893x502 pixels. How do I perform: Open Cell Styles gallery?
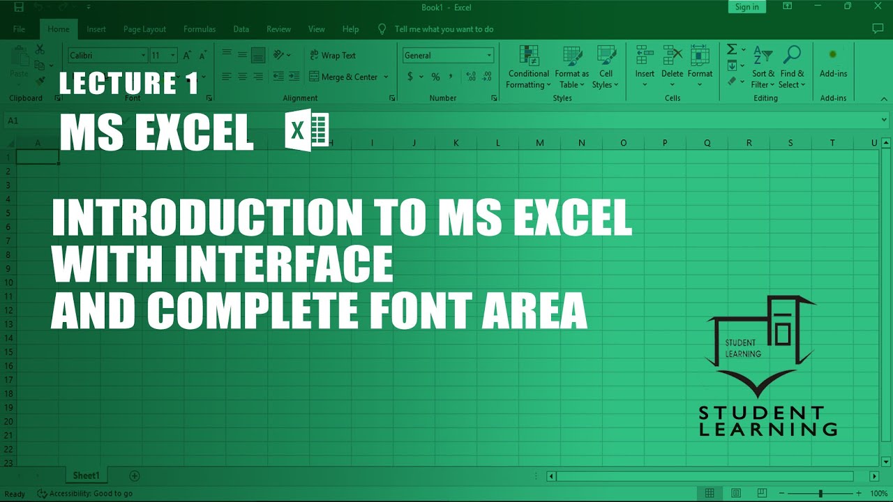[606, 68]
